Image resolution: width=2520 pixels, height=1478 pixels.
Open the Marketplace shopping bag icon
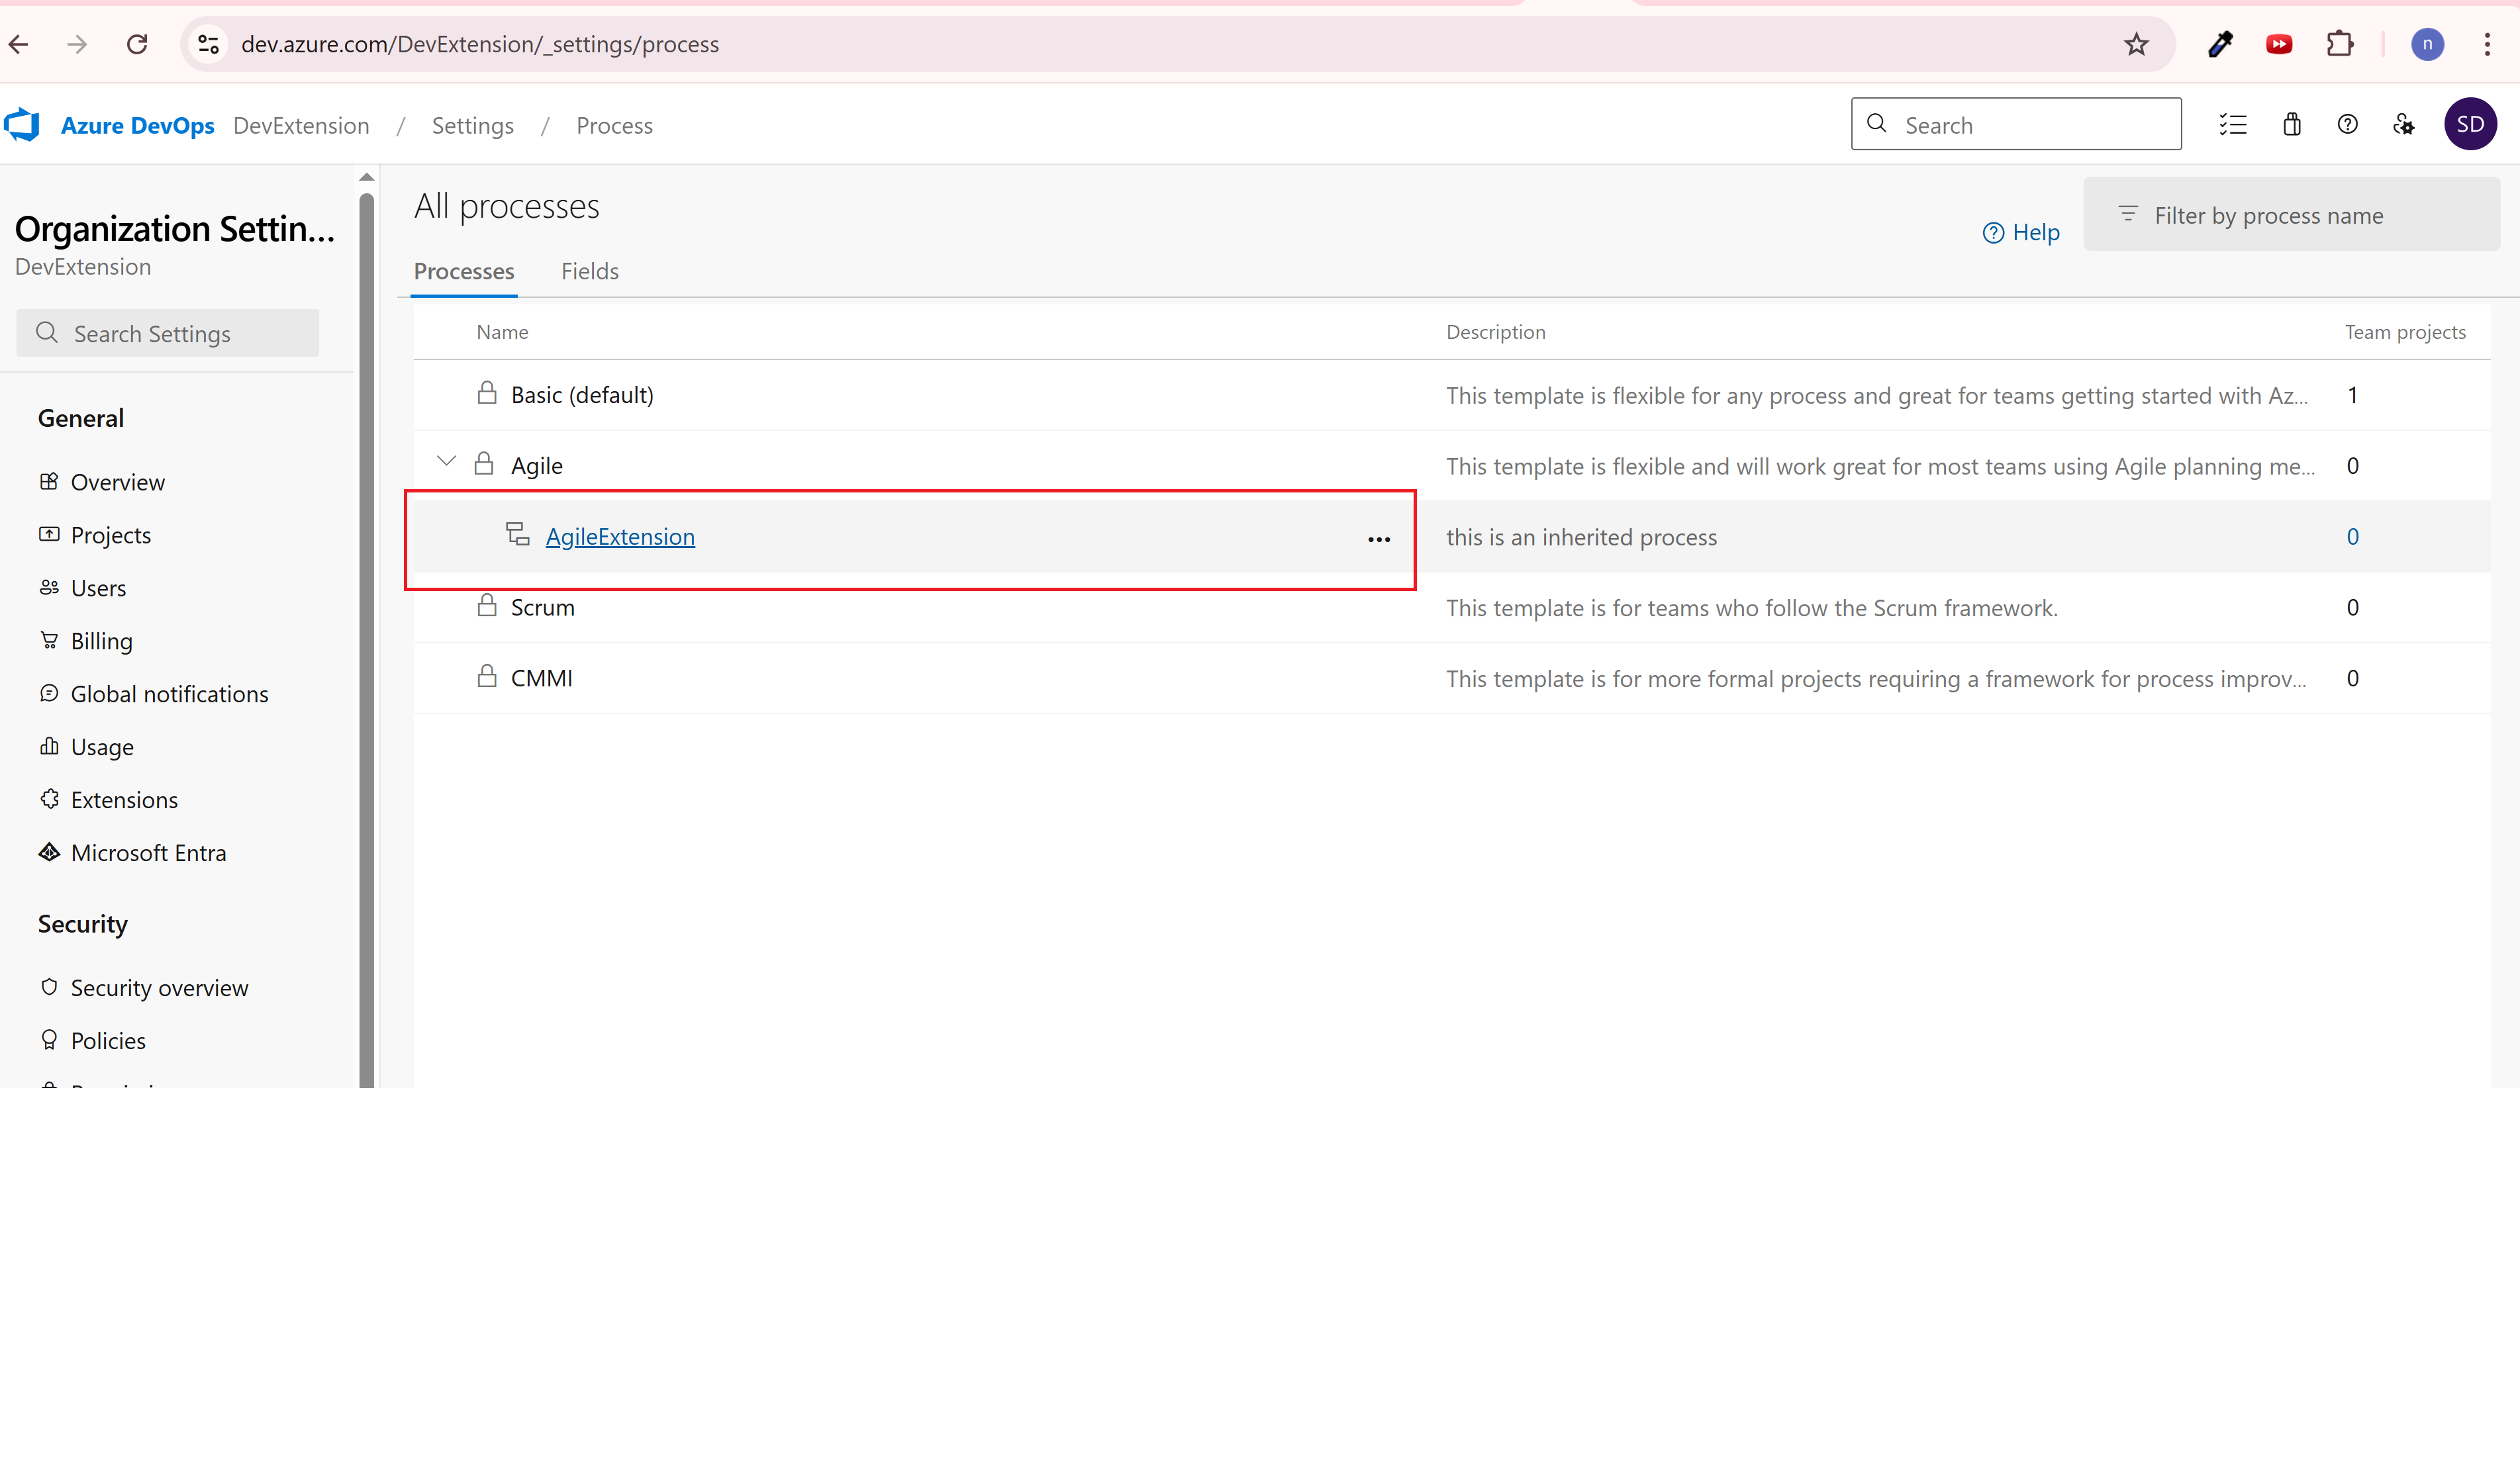(x=2291, y=125)
